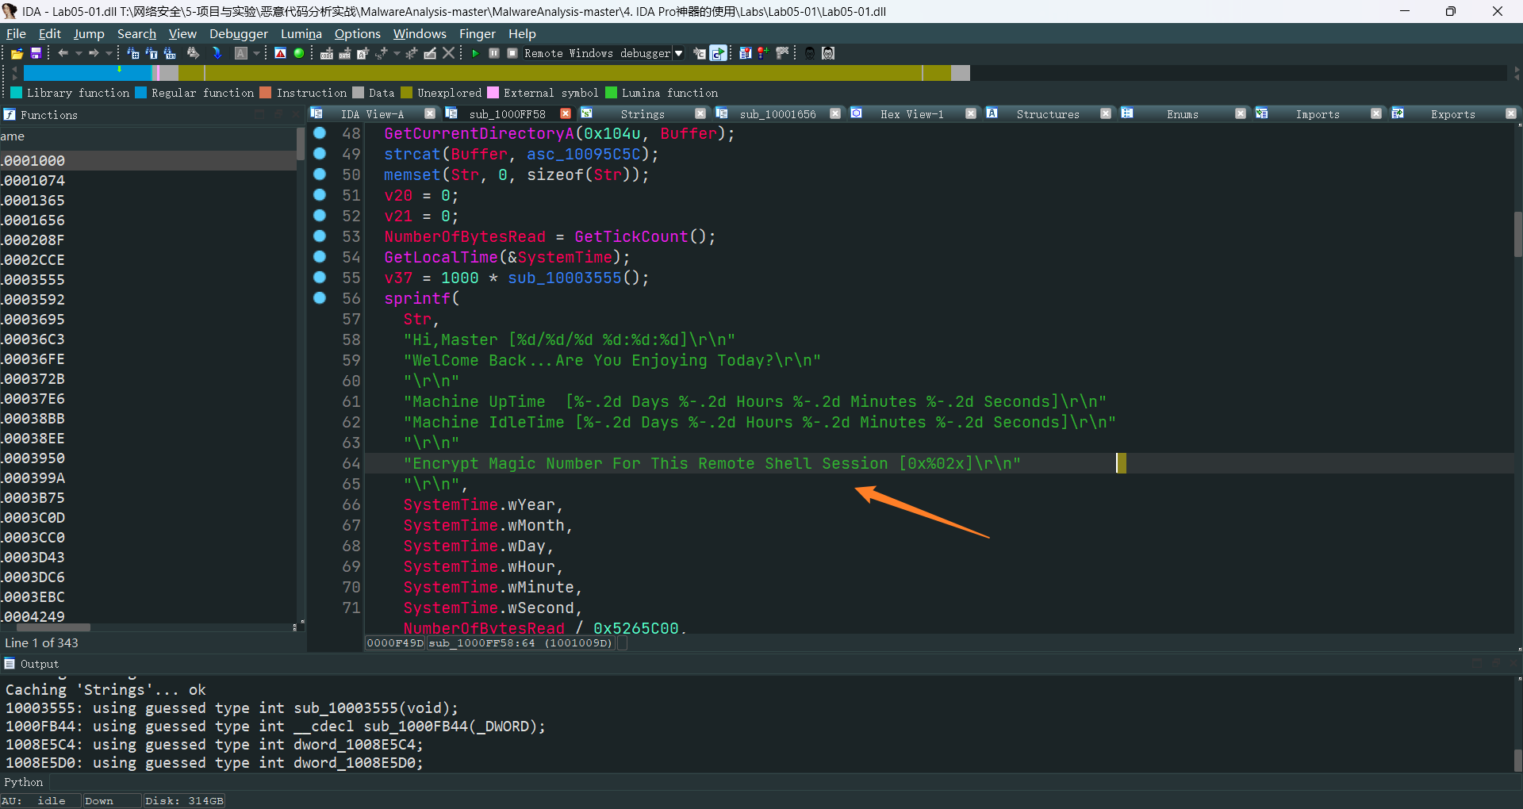The width and height of the screenshot is (1523, 809).
Task: Click the green circle status icon
Action: 299,53
